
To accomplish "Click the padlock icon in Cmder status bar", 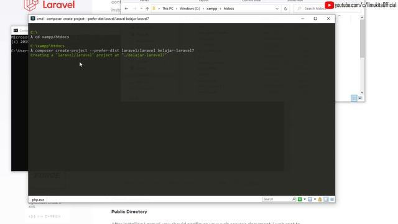I will click(320, 199).
